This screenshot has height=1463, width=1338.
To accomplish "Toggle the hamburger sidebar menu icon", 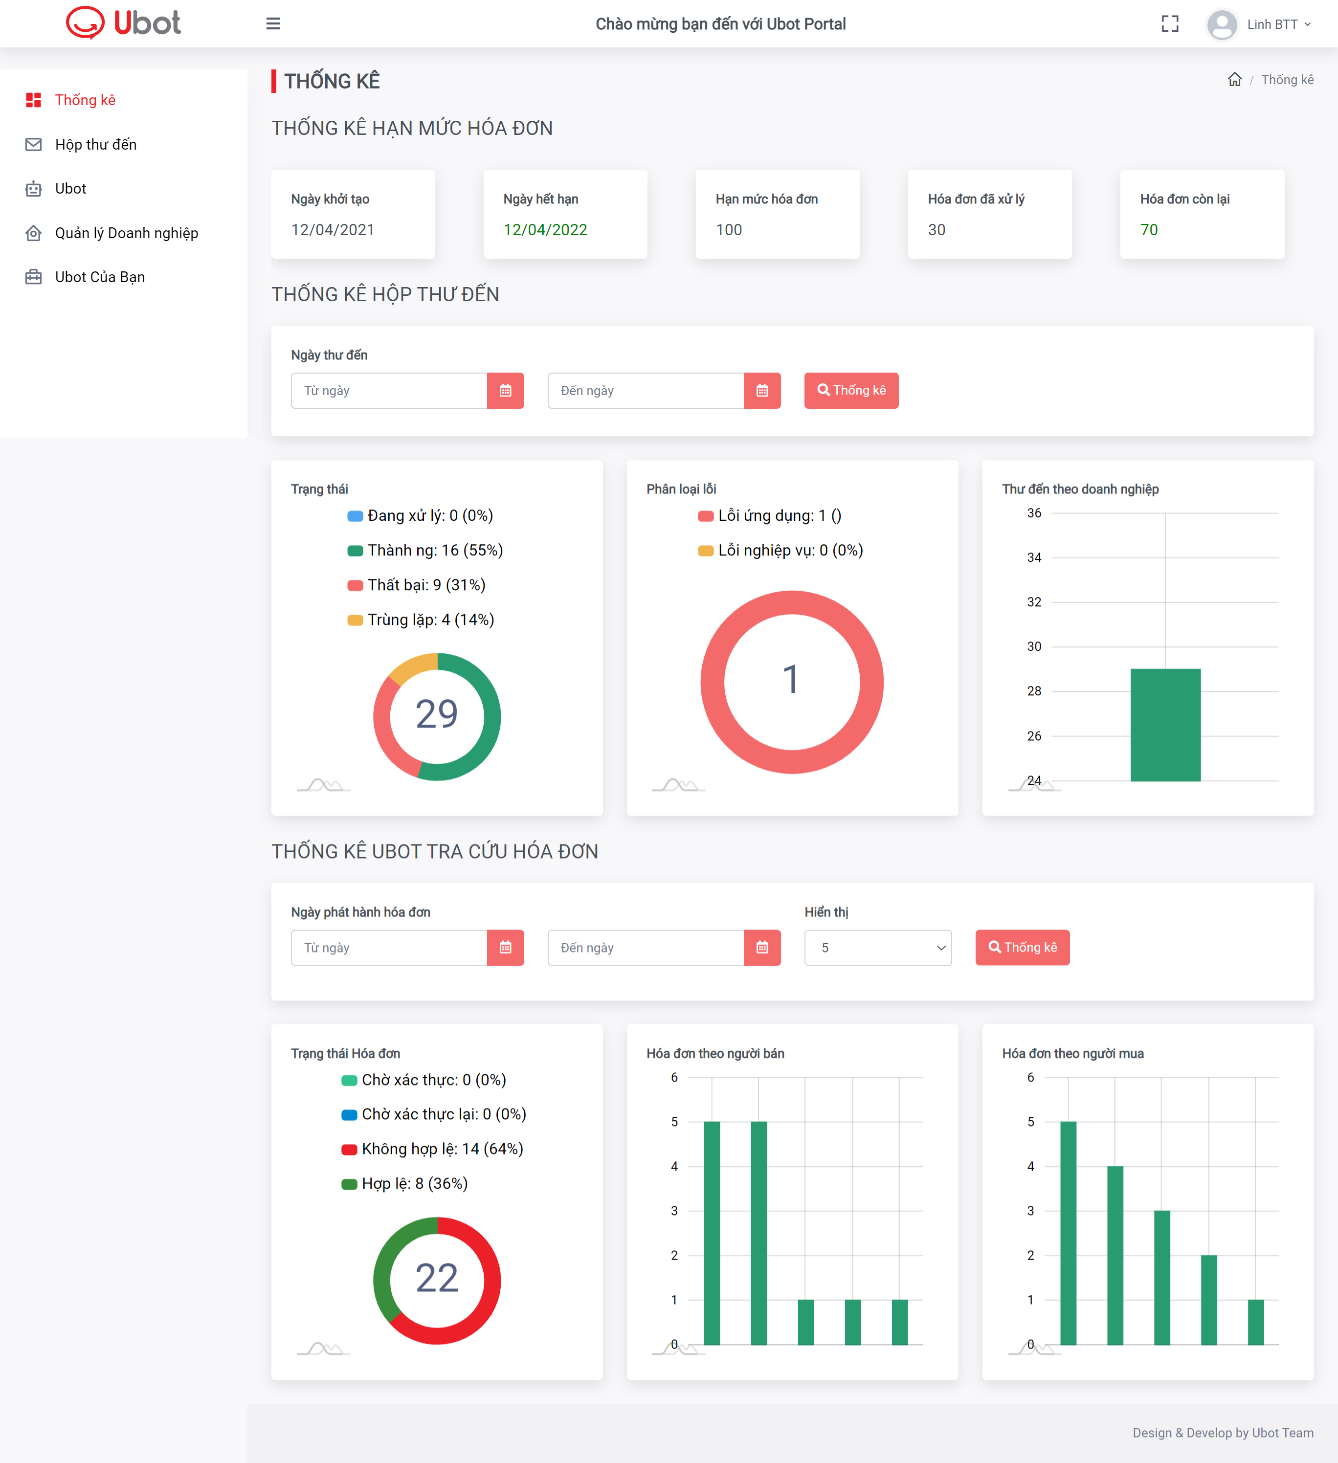I will 273,24.
